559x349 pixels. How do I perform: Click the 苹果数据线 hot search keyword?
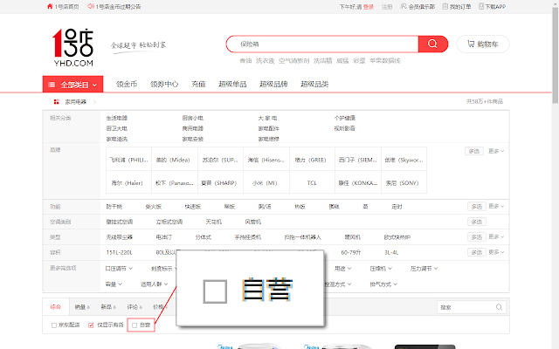click(385, 61)
